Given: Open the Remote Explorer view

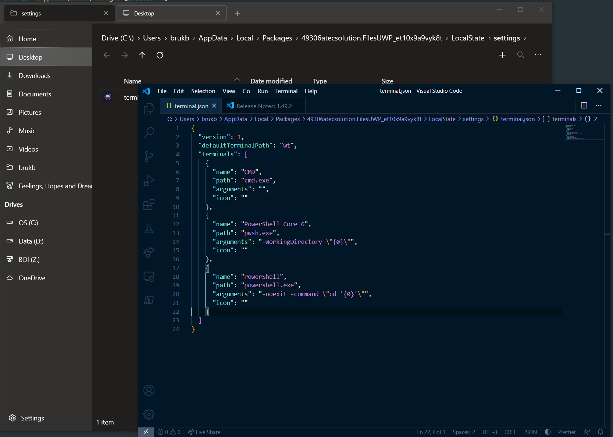Looking at the screenshot, I should click(x=149, y=276).
